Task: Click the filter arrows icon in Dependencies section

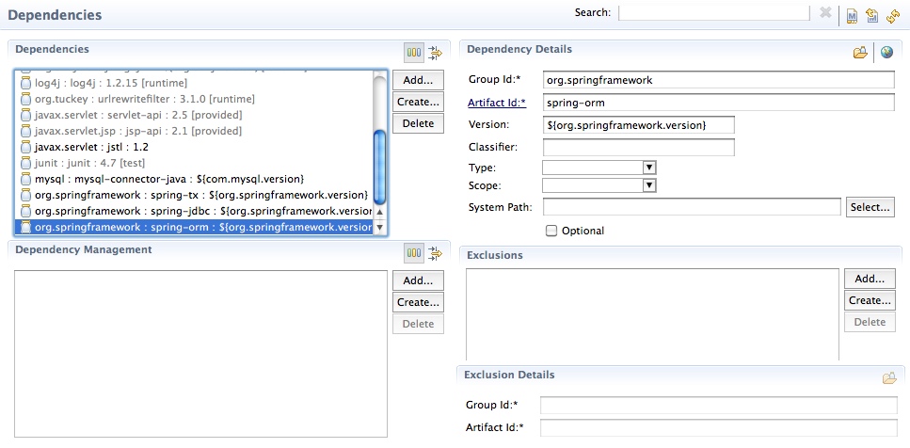Action: point(435,54)
